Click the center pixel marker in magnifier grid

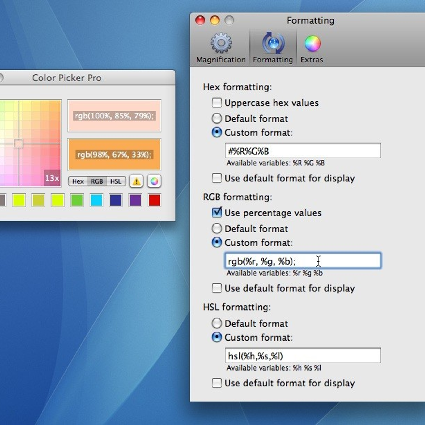(x=18, y=143)
